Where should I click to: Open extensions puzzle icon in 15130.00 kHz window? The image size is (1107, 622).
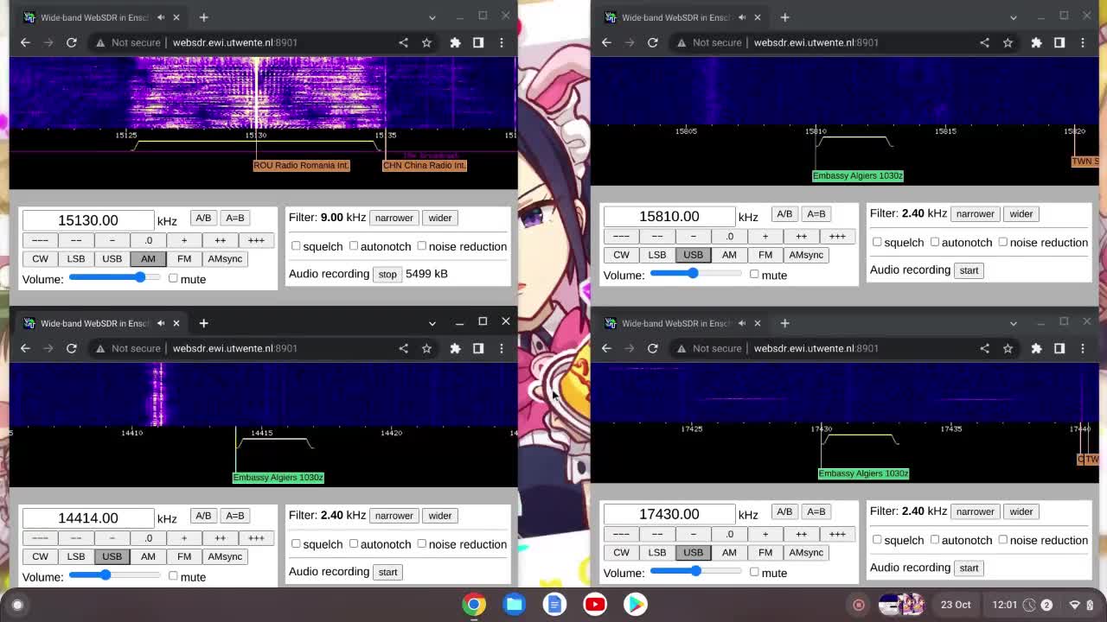click(x=455, y=42)
